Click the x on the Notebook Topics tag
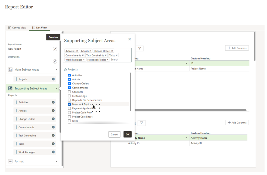The image size is (267, 175). pyautogui.click(x=108, y=60)
